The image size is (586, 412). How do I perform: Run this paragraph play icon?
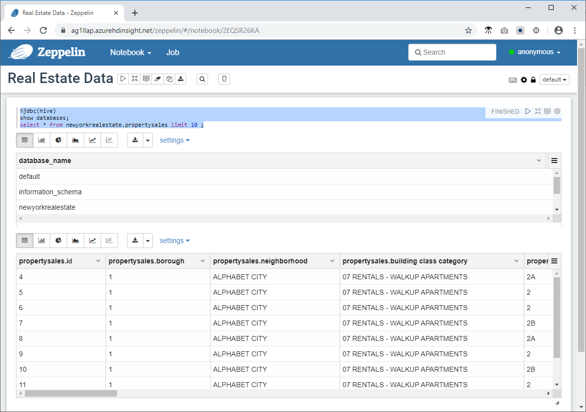click(x=528, y=111)
